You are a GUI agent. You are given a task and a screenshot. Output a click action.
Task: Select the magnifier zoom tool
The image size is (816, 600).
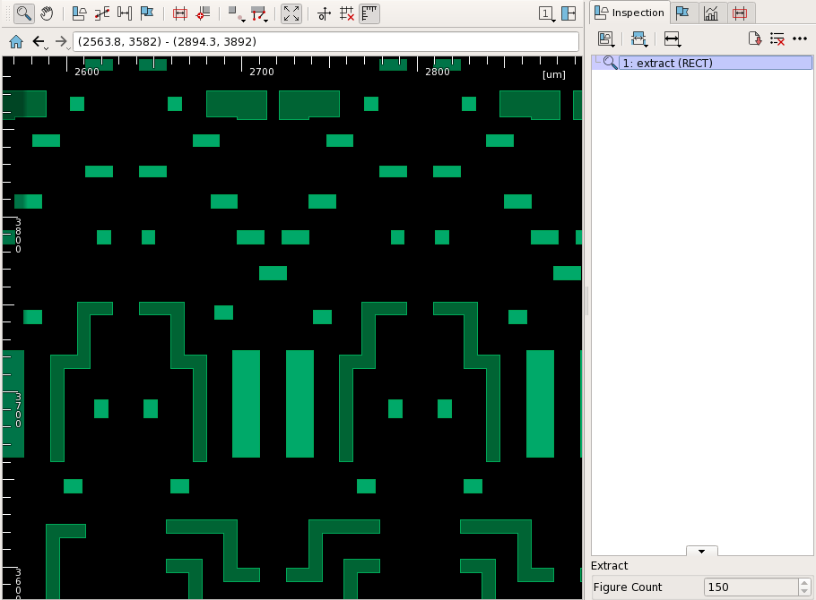coord(22,13)
